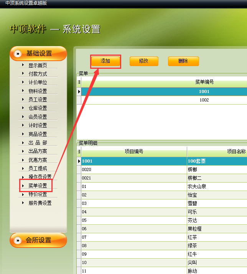247x274 pixels.
Task: Go to 员工提成 settings
Action: 38,168
